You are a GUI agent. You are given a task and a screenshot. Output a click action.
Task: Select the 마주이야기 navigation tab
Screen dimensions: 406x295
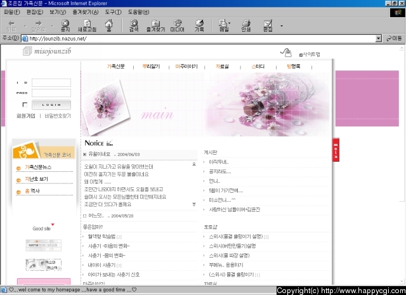click(x=187, y=67)
